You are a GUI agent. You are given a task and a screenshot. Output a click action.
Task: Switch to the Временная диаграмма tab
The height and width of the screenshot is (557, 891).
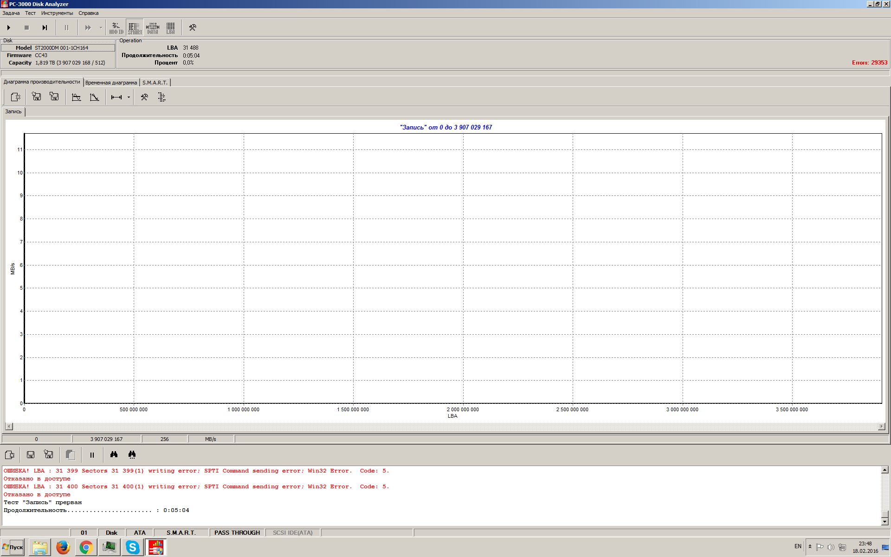pos(111,83)
